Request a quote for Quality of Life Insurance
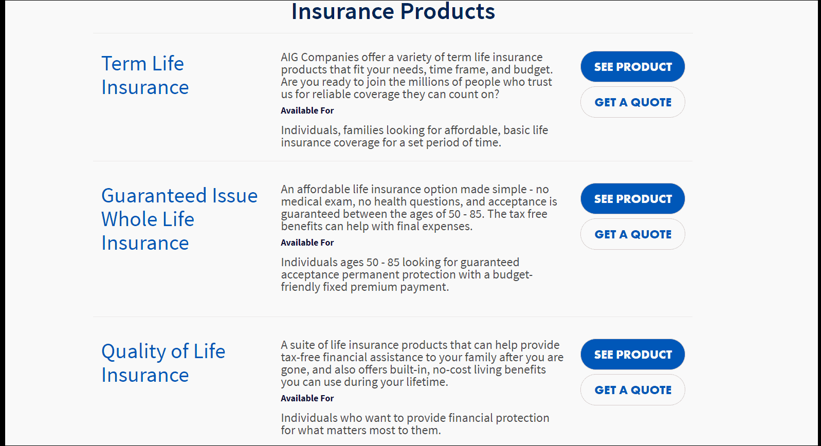The height and width of the screenshot is (446, 821). click(x=632, y=390)
